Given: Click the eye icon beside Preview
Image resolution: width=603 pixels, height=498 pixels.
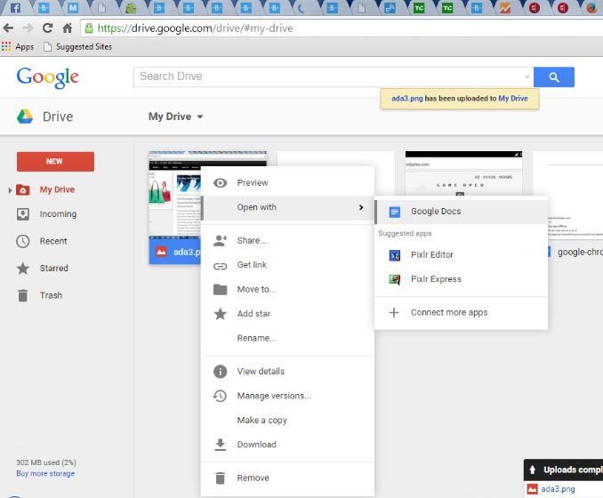Looking at the screenshot, I should point(220,183).
